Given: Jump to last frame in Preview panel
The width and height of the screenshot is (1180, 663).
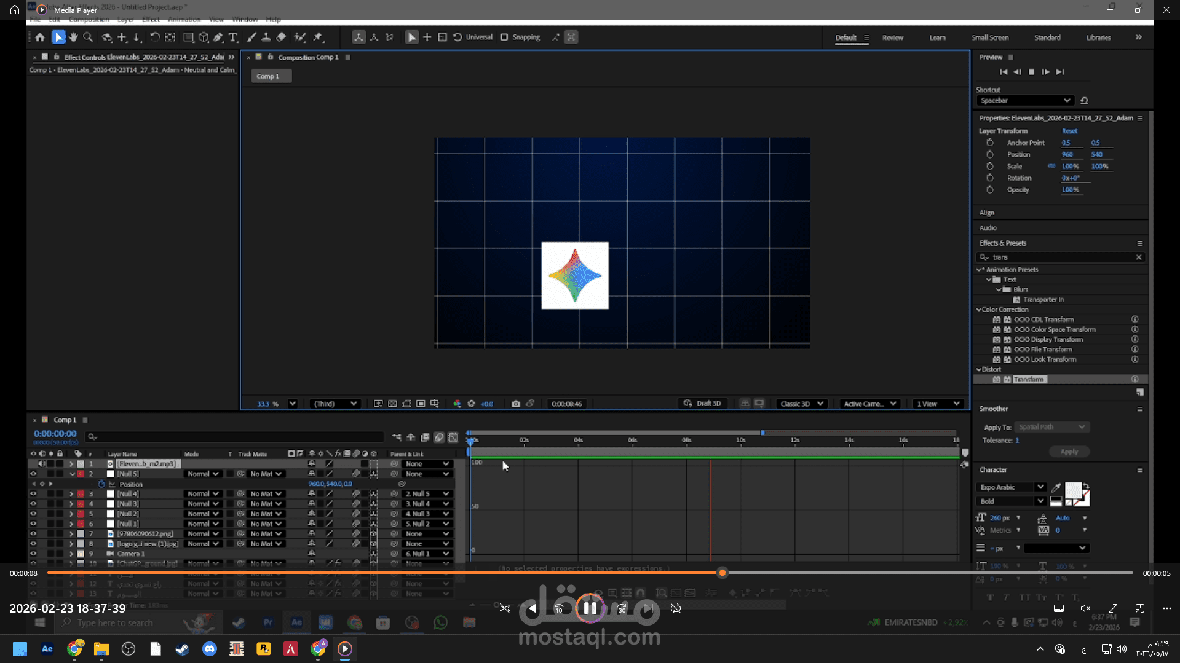Looking at the screenshot, I should (1060, 72).
